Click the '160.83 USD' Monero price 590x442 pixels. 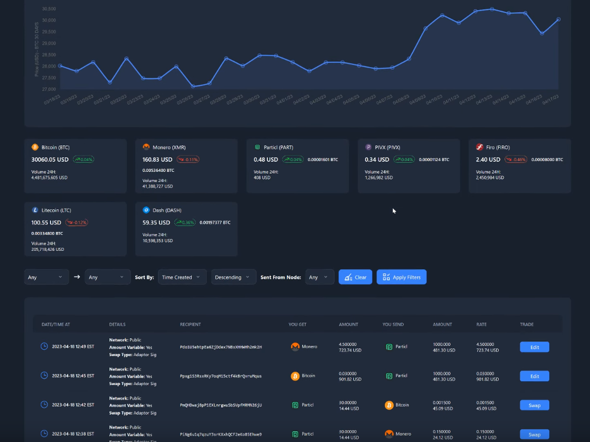[x=157, y=160]
